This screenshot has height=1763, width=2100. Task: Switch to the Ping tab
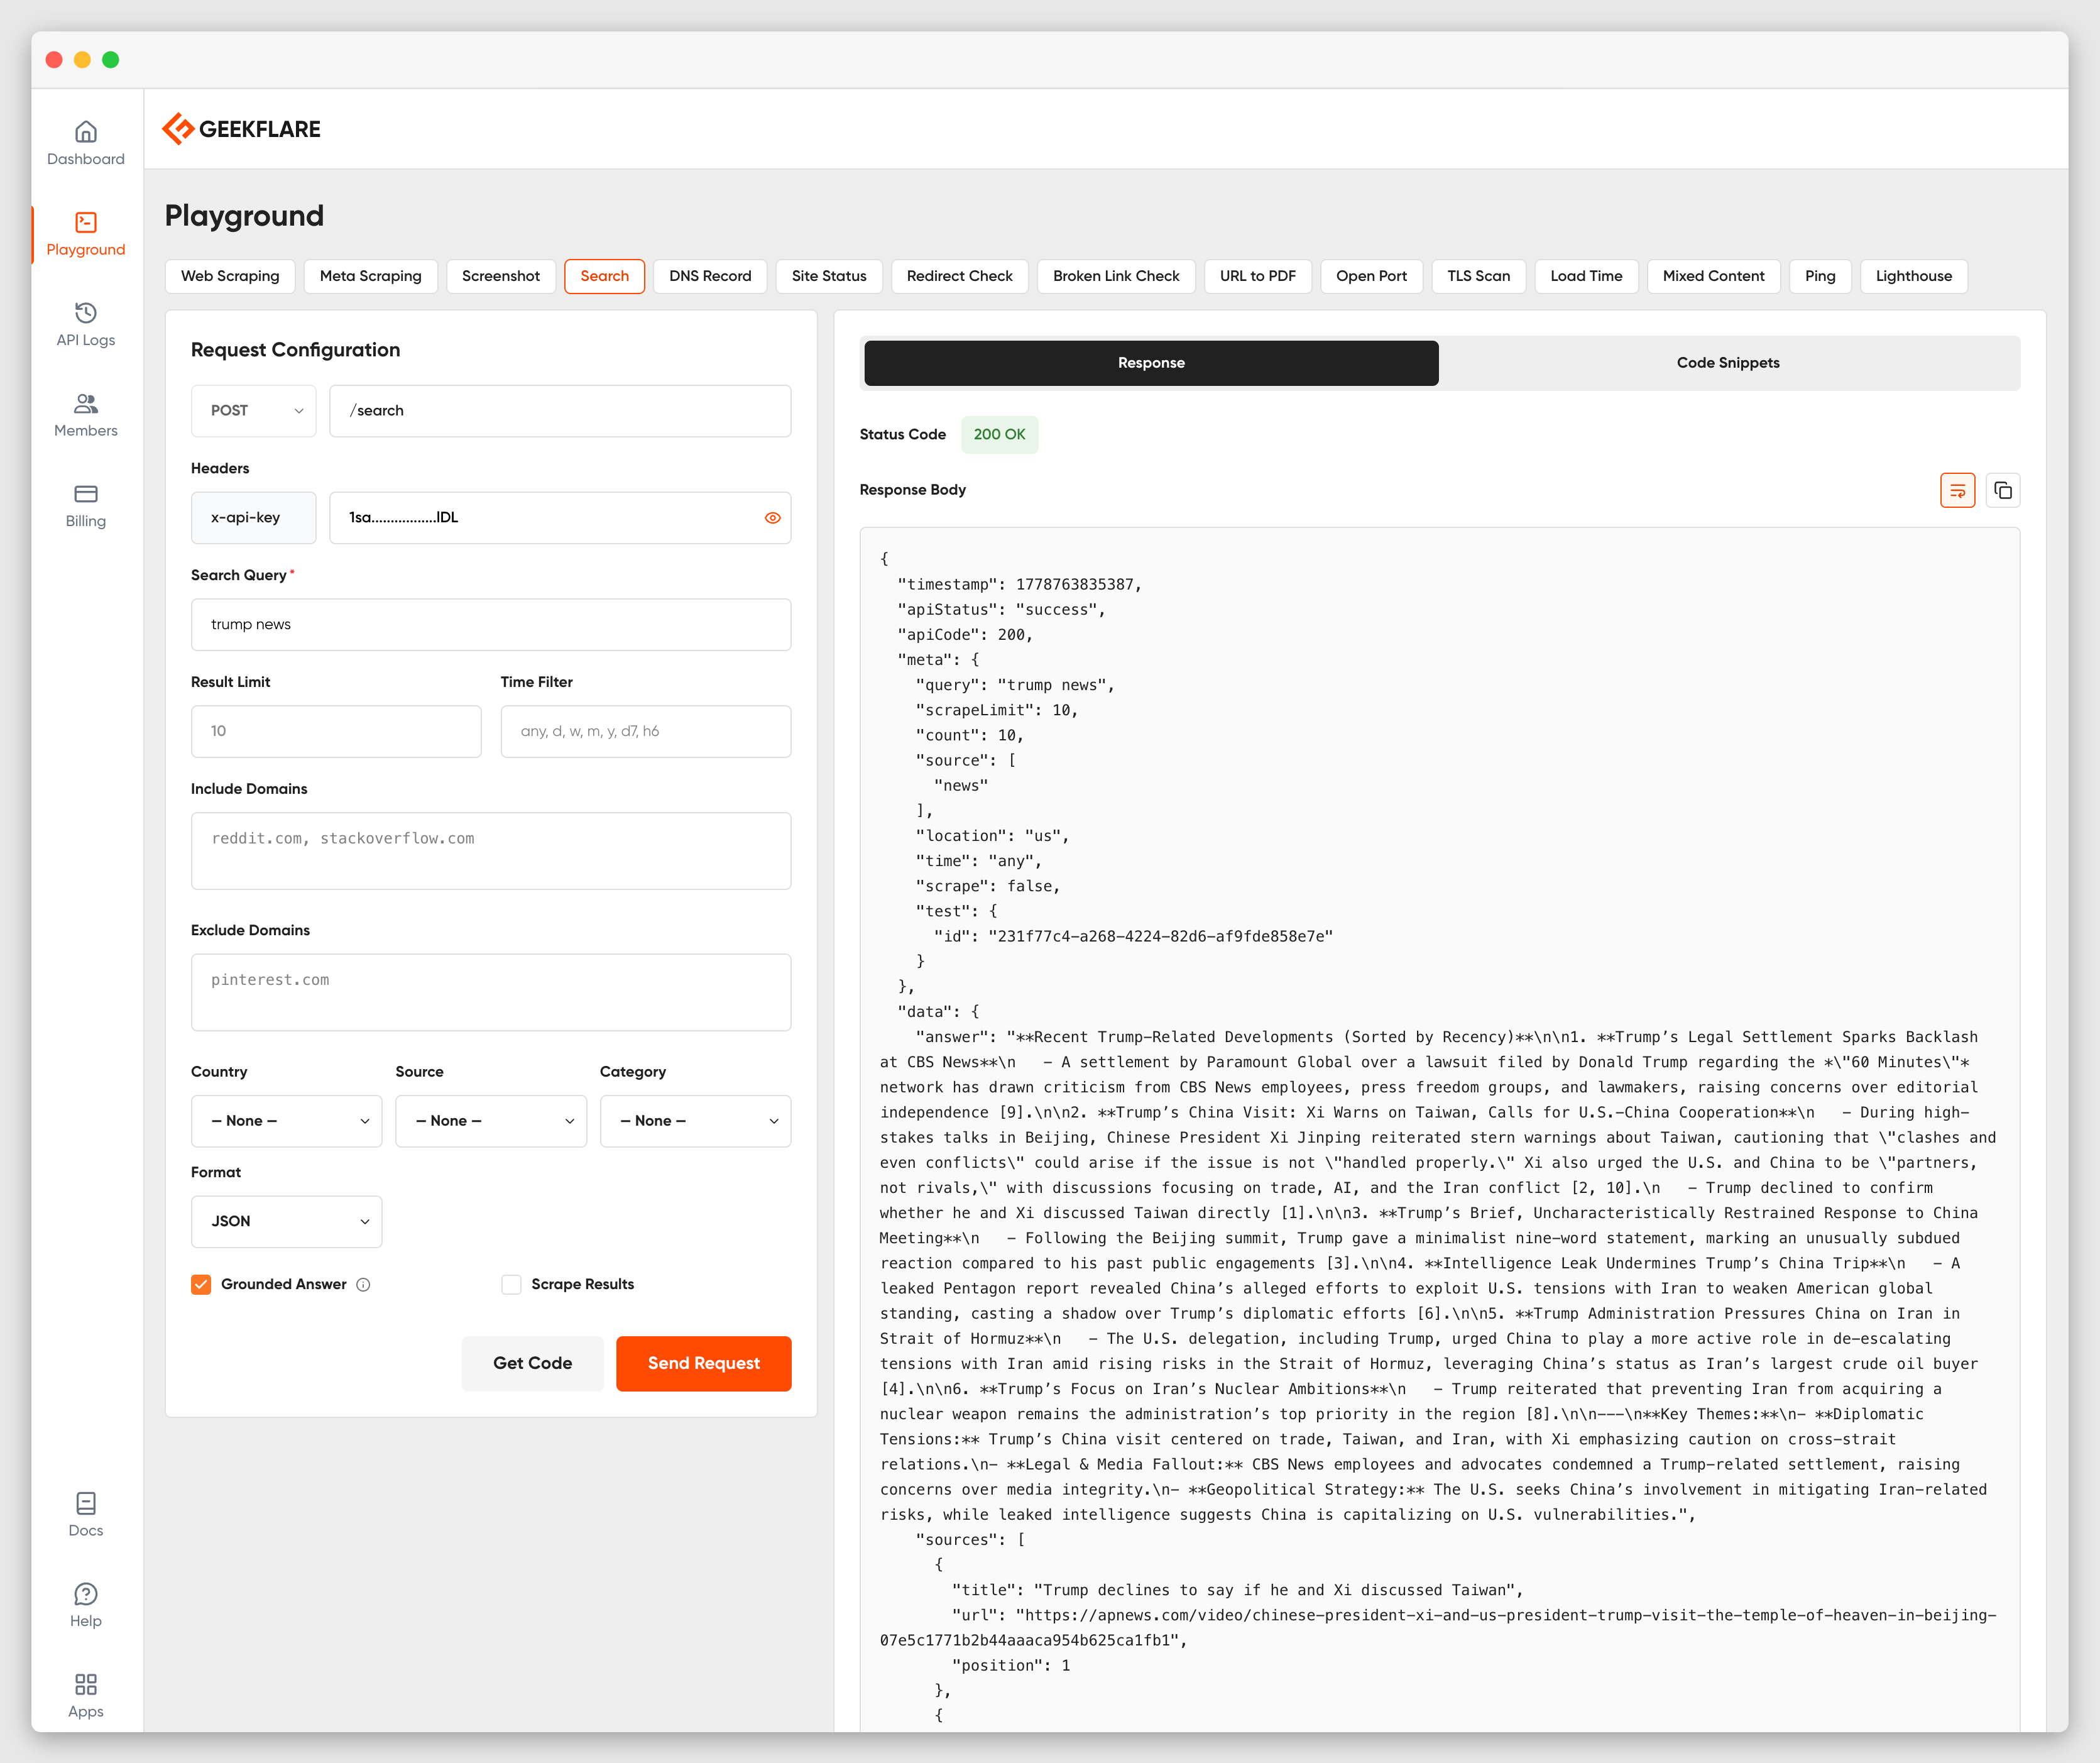point(1820,276)
